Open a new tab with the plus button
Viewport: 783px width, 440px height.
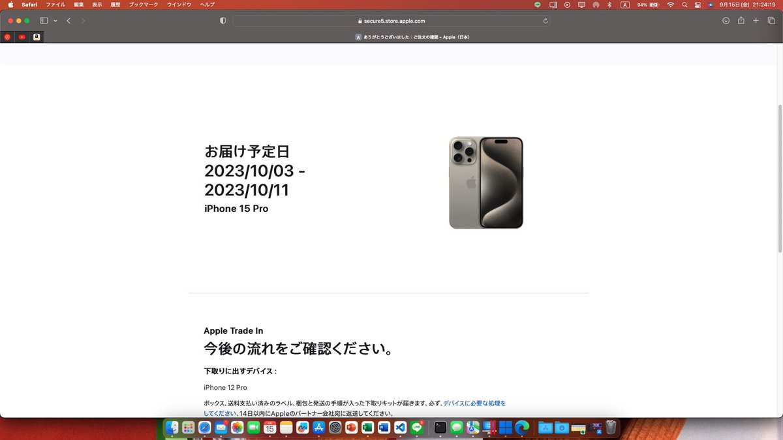click(x=756, y=21)
